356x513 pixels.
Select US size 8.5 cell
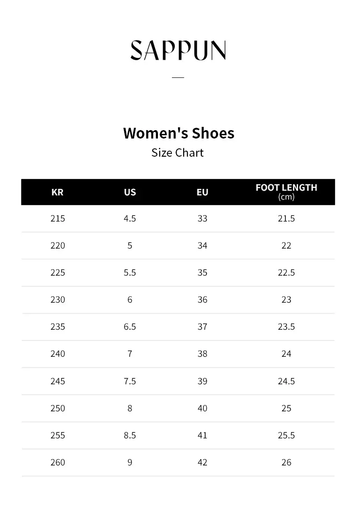pyautogui.click(x=130, y=435)
